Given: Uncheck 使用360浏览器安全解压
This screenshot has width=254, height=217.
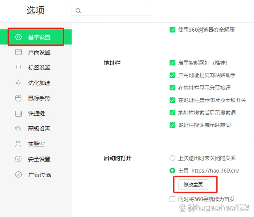Looking at the screenshot, I should coord(172,30).
